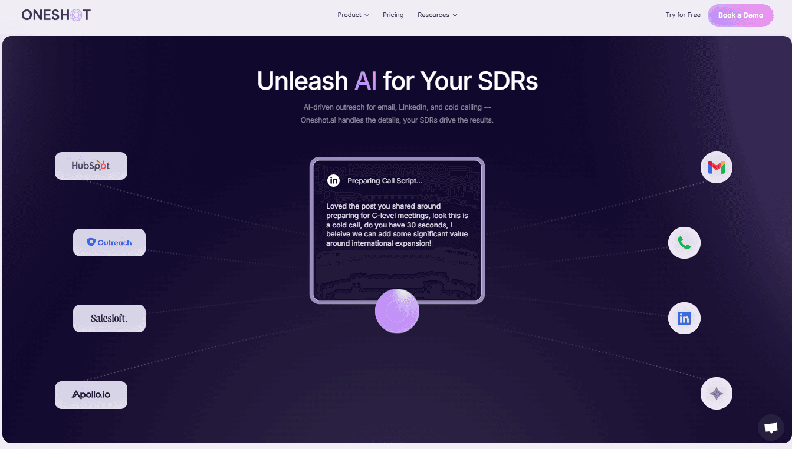The height and width of the screenshot is (449, 795).
Task: Click the Oneshot logo in the header
Action: (x=56, y=14)
